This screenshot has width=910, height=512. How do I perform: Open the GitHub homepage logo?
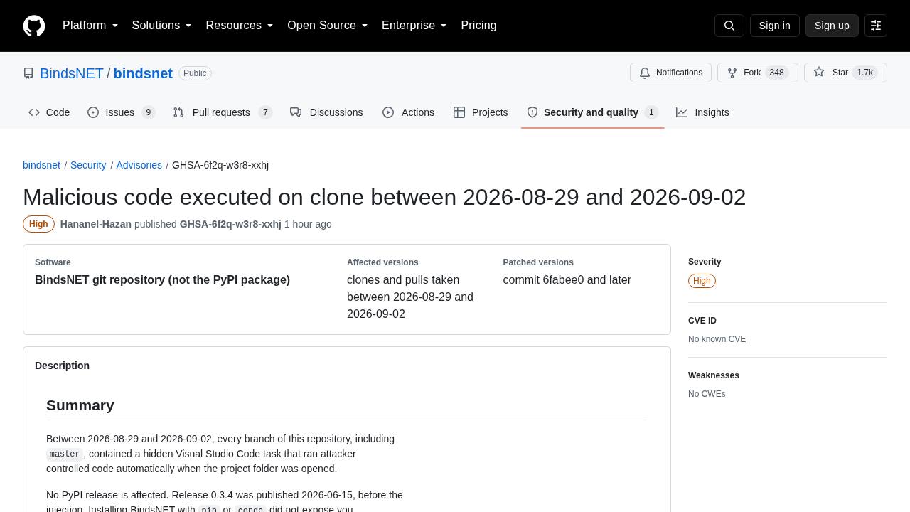point(34,26)
